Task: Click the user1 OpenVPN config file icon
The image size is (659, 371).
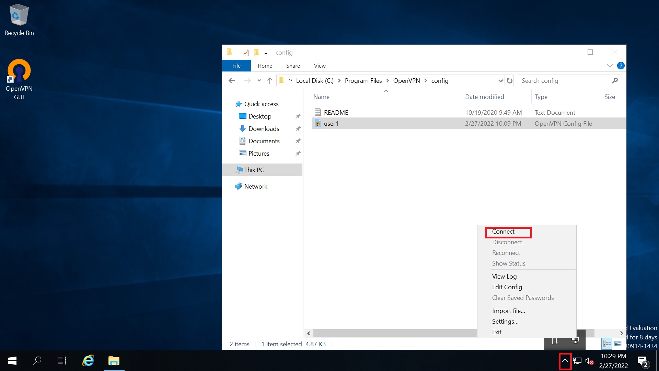Action: point(318,123)
